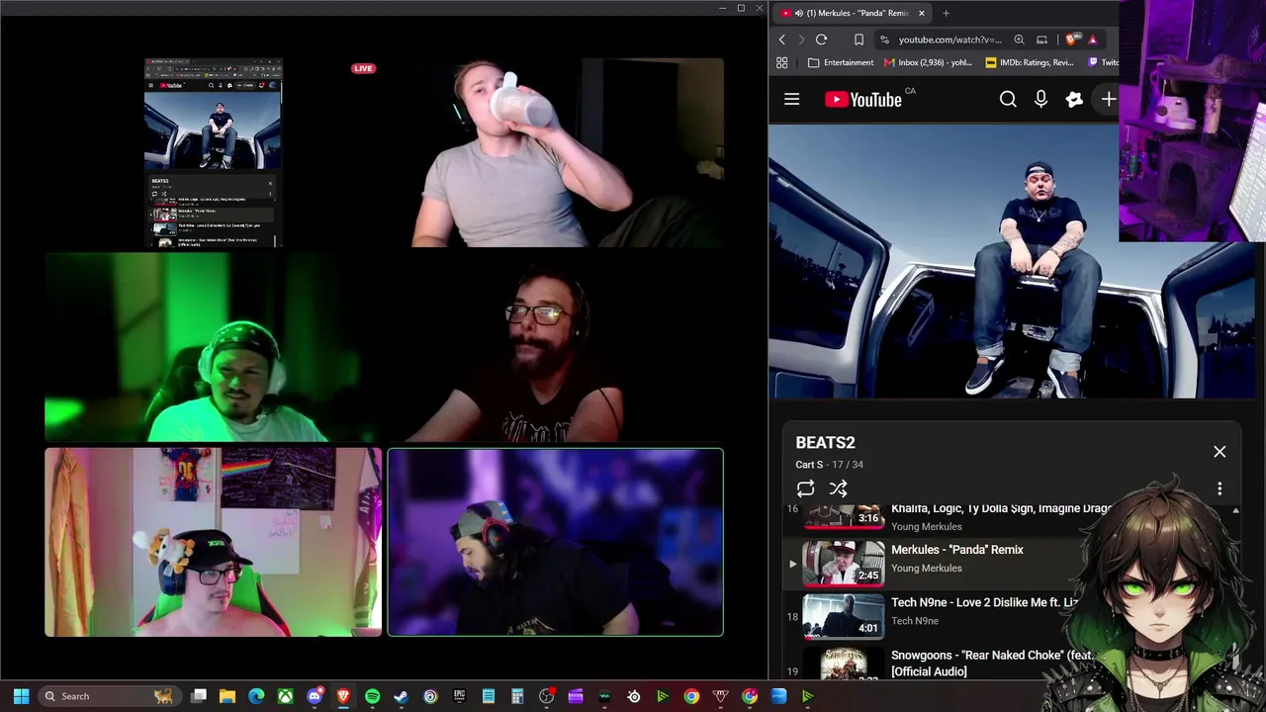
Task: Open YouTube search with the magnifier icon
Action: [1008, 99]
